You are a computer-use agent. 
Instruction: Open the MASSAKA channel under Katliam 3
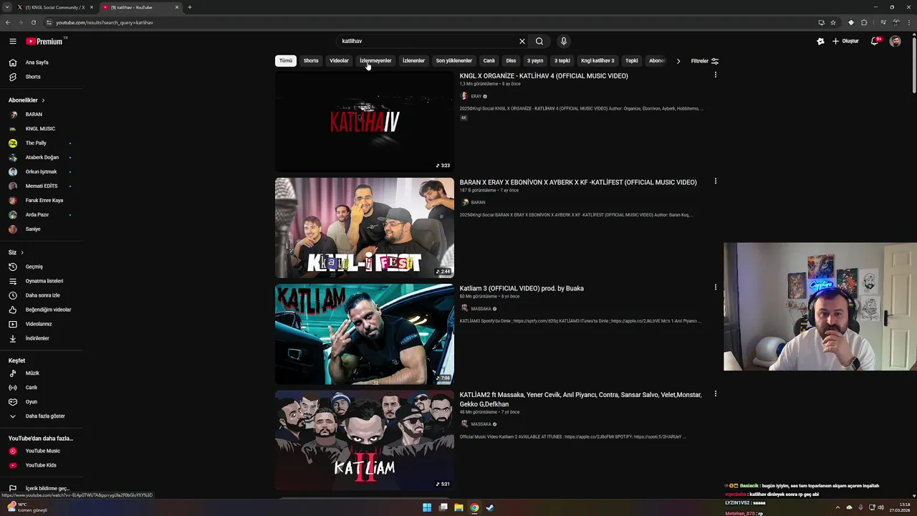point(481,309)
